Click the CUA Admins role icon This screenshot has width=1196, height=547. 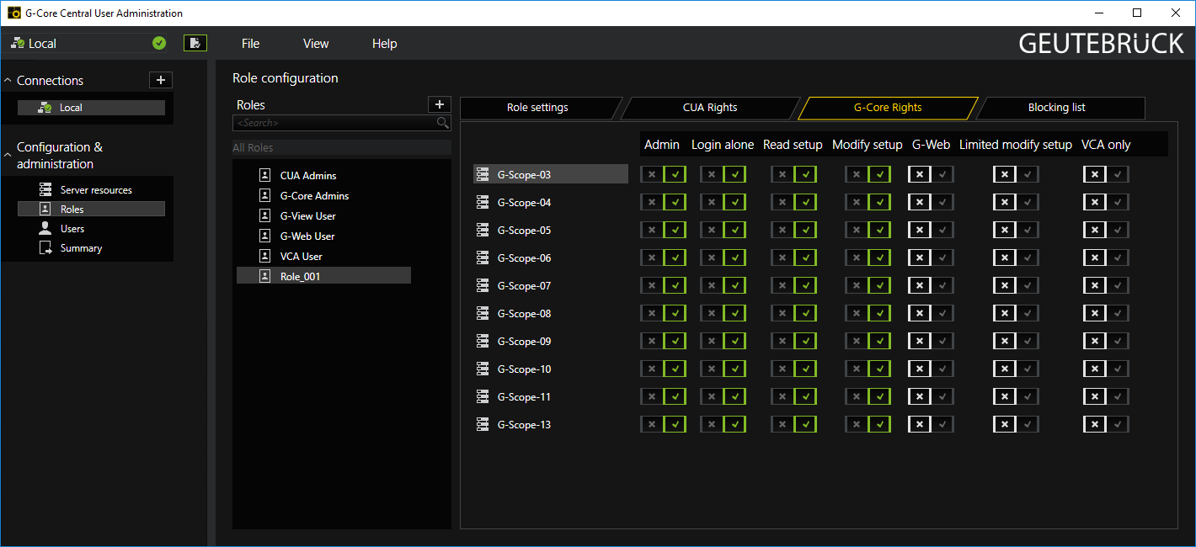click(264, 175)
